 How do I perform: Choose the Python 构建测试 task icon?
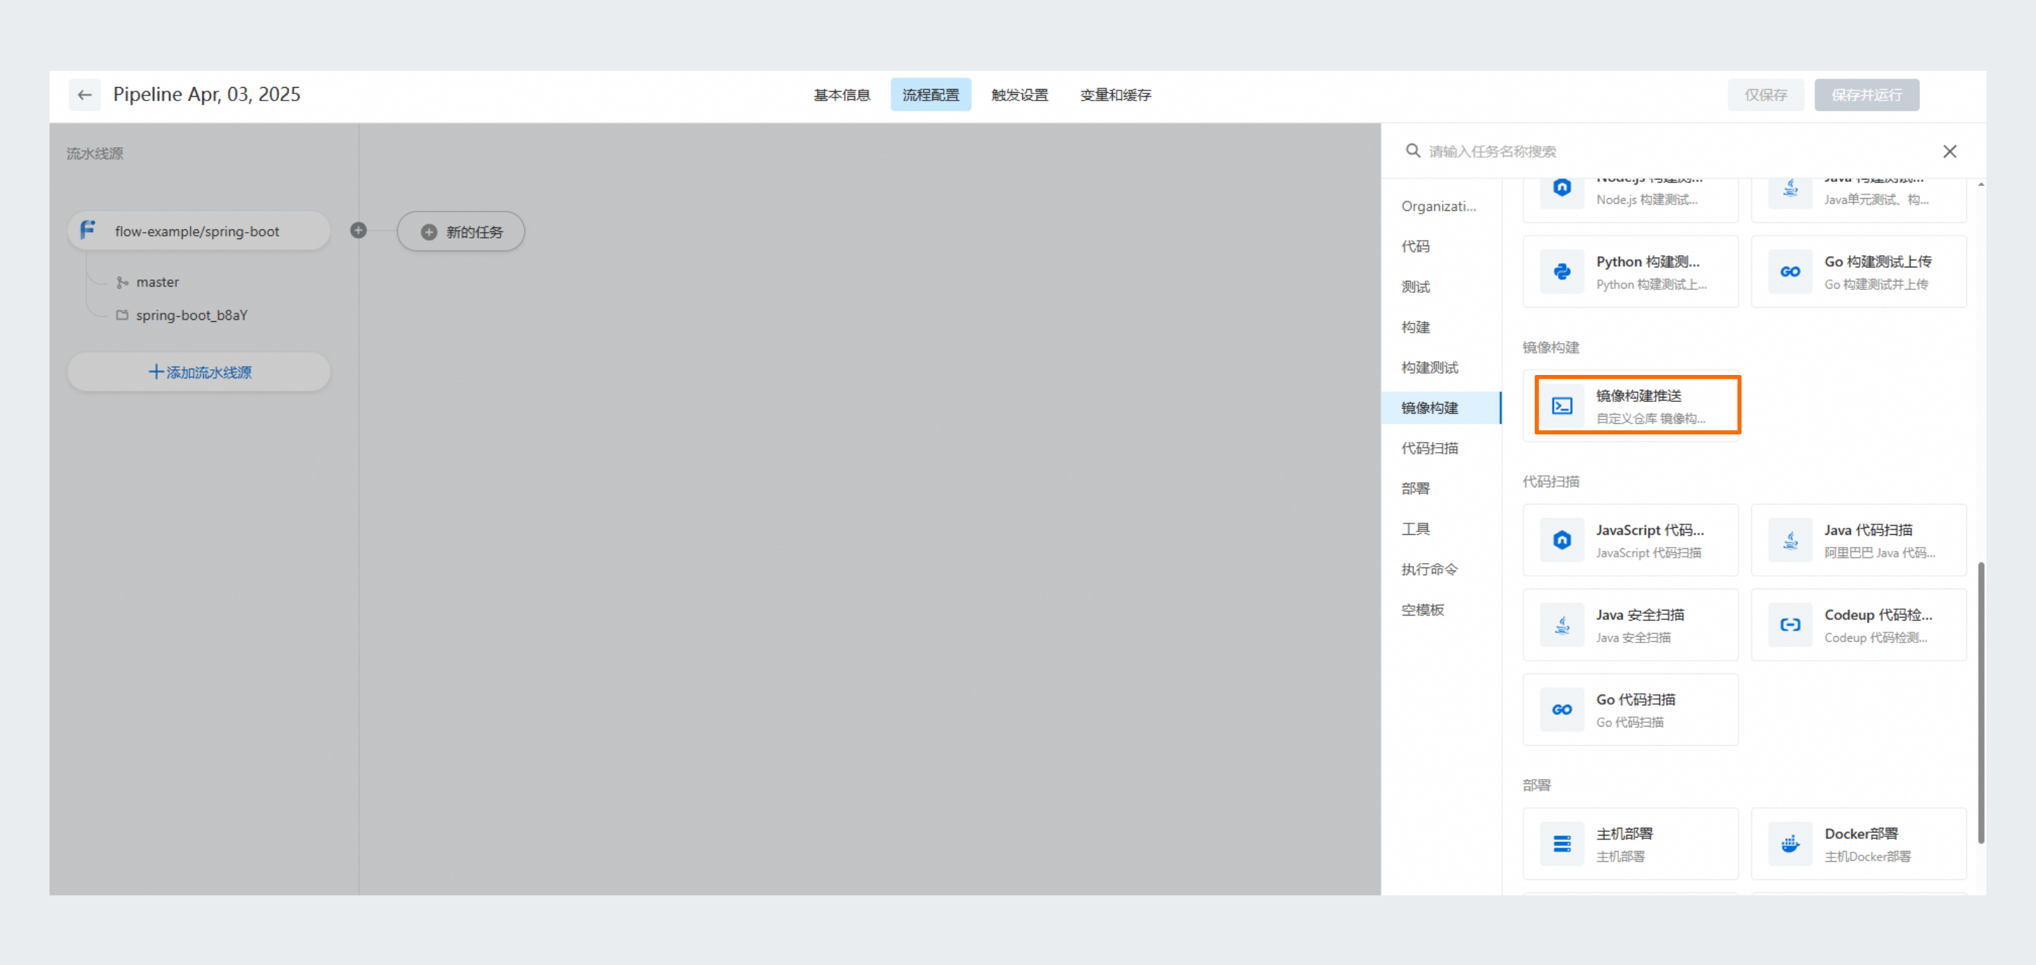[x=1562, y=272]
